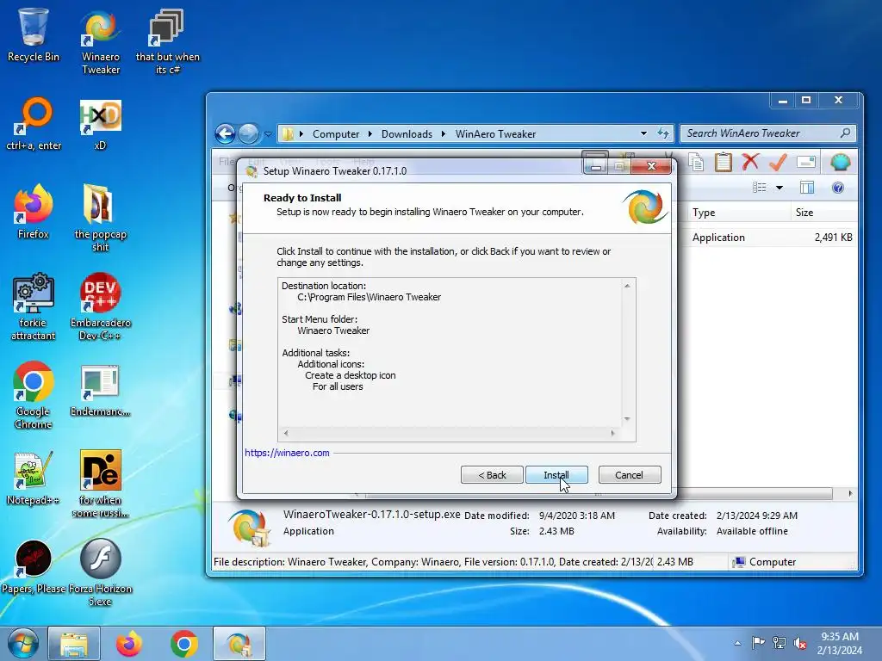
Task: Click Computer in the address path
Action: point(336,133)
